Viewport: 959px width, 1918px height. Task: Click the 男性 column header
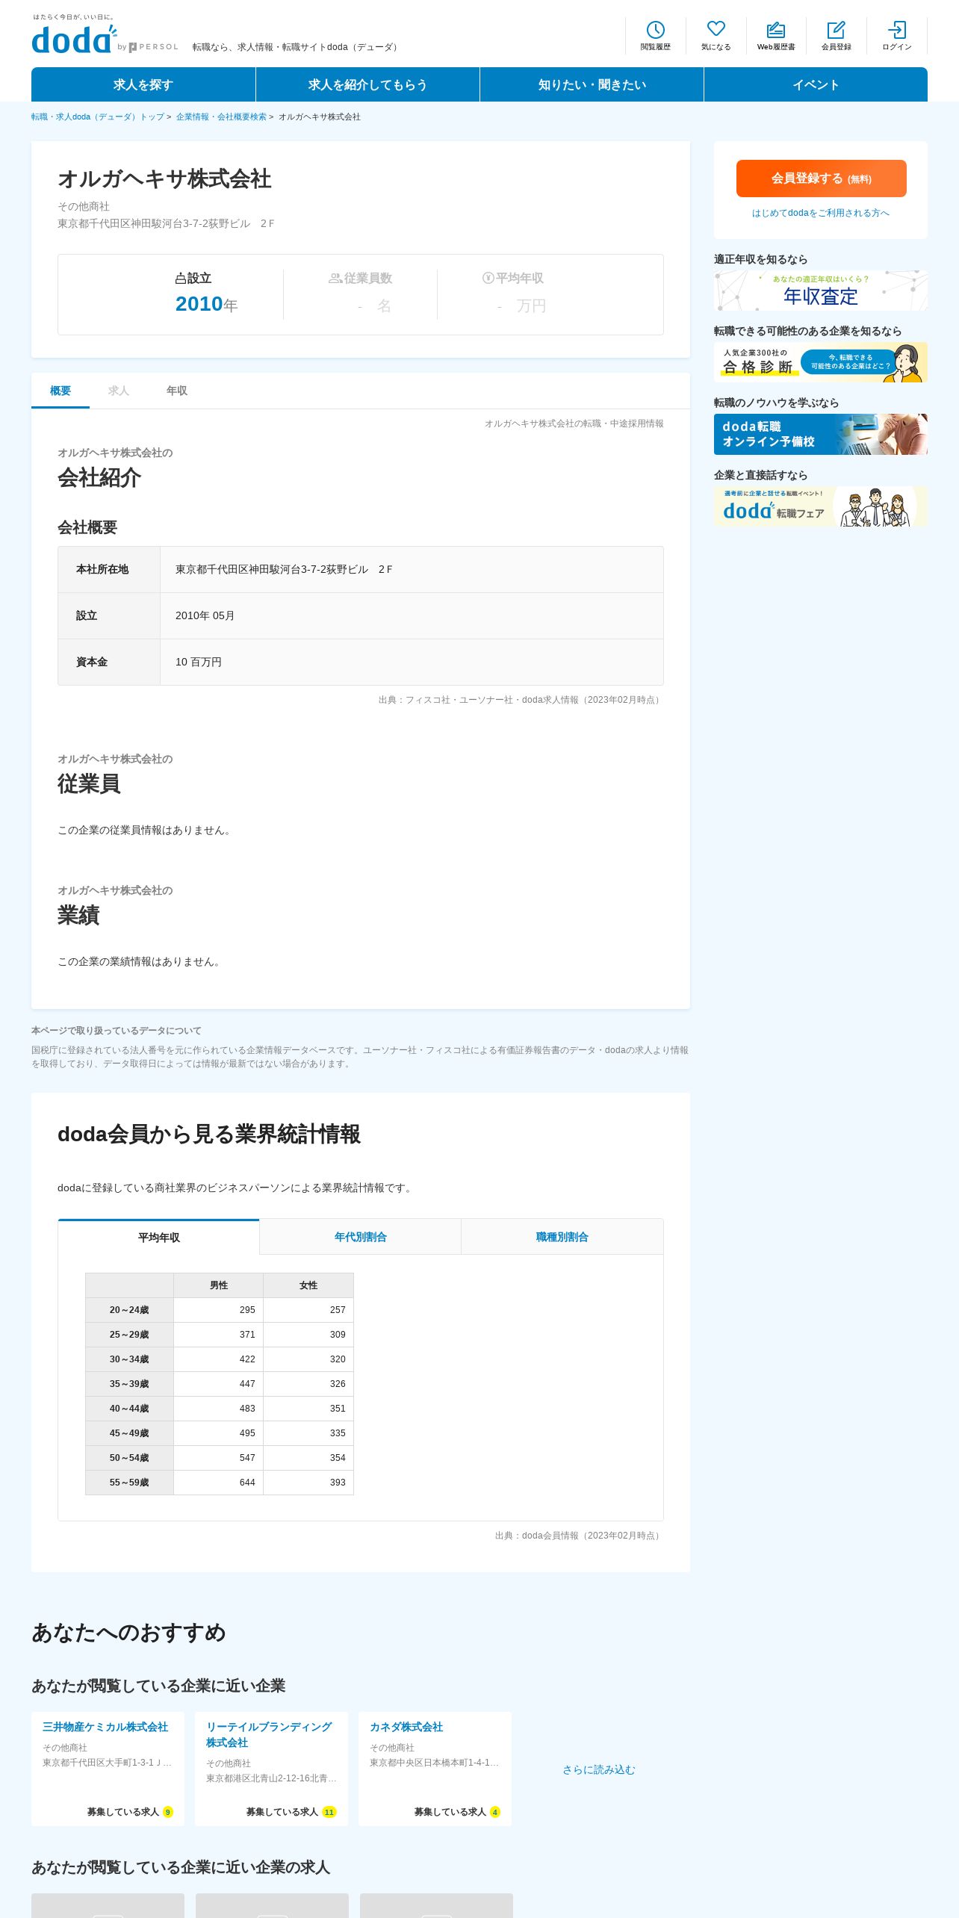click(x=218, y=1285)
